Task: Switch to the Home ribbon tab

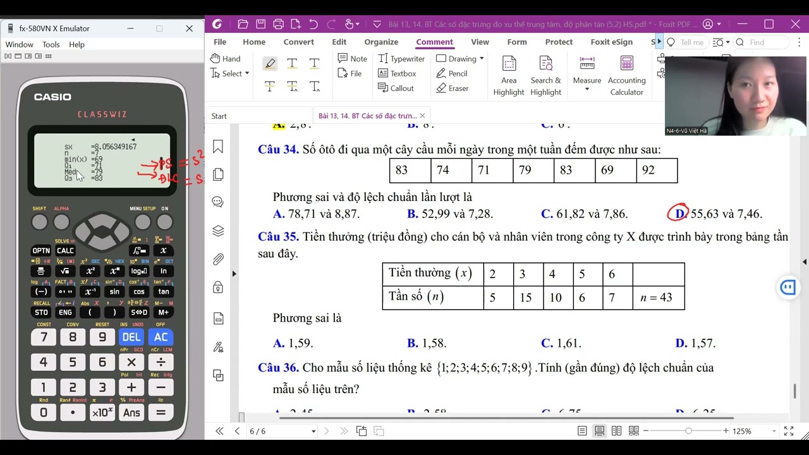Action: coord(254,42)
